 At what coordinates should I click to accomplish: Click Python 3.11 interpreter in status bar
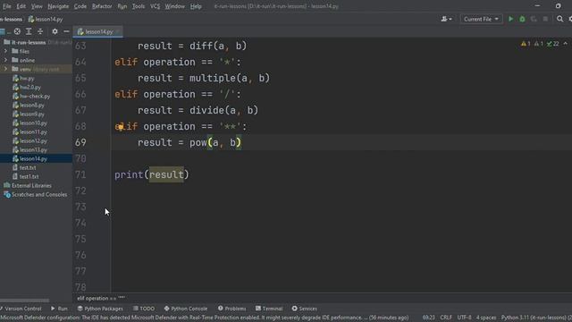[x=536, y=318]
